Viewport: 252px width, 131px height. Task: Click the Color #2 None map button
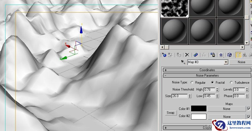coord(227,117)
